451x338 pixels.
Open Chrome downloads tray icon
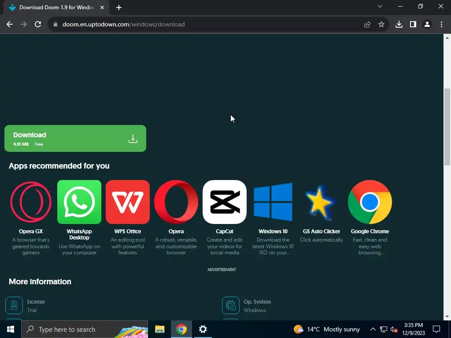(399, 25)
